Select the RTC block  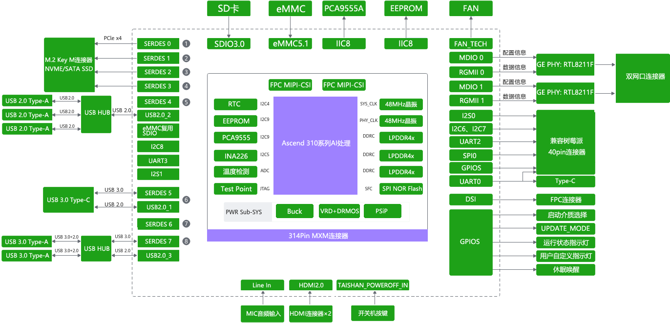coord(235,104)
